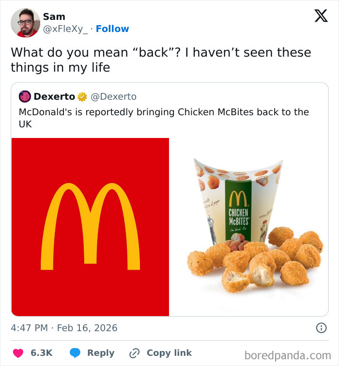The width and height of the screenshot is (339, 366).
Task: Click the chain link icon
Action: click(135, 353)
